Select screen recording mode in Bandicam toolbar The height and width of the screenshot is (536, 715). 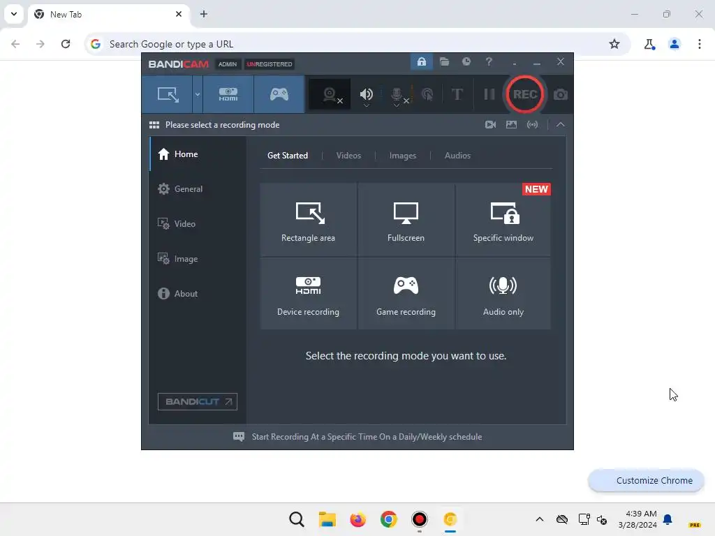point(168,94)
